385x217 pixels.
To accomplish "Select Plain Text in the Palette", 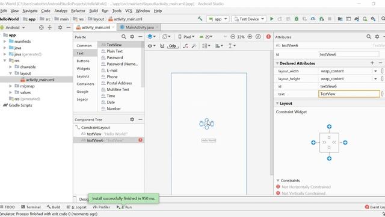I will (x=115, y=51).
